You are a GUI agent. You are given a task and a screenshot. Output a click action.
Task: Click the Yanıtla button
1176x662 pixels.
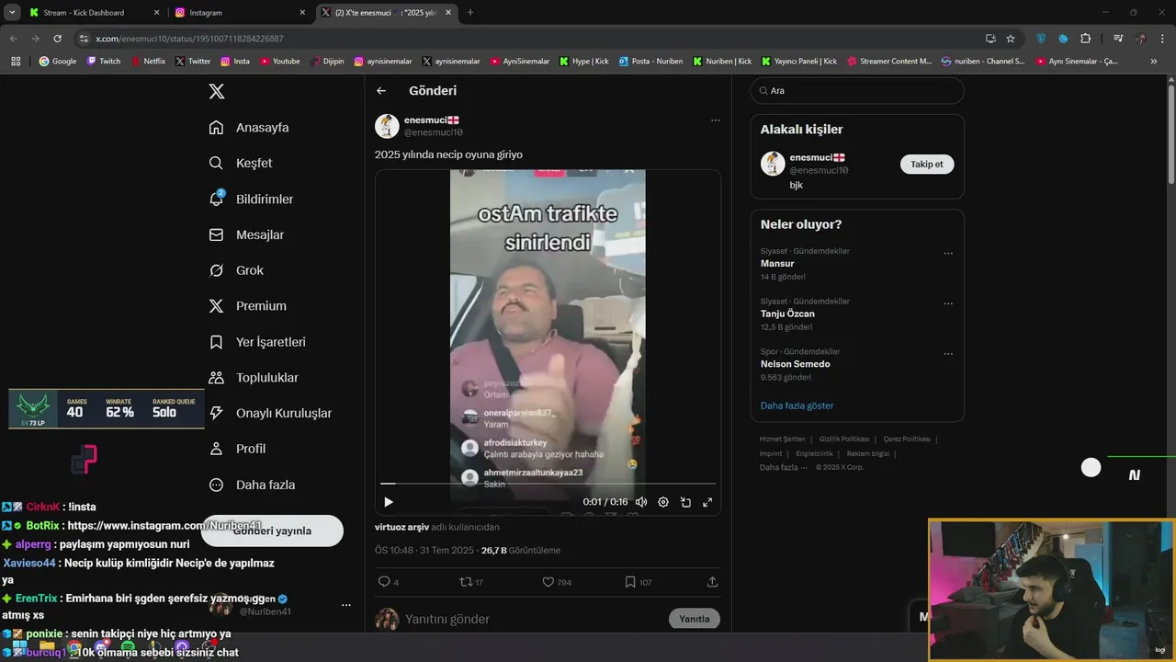click(695, 619)
